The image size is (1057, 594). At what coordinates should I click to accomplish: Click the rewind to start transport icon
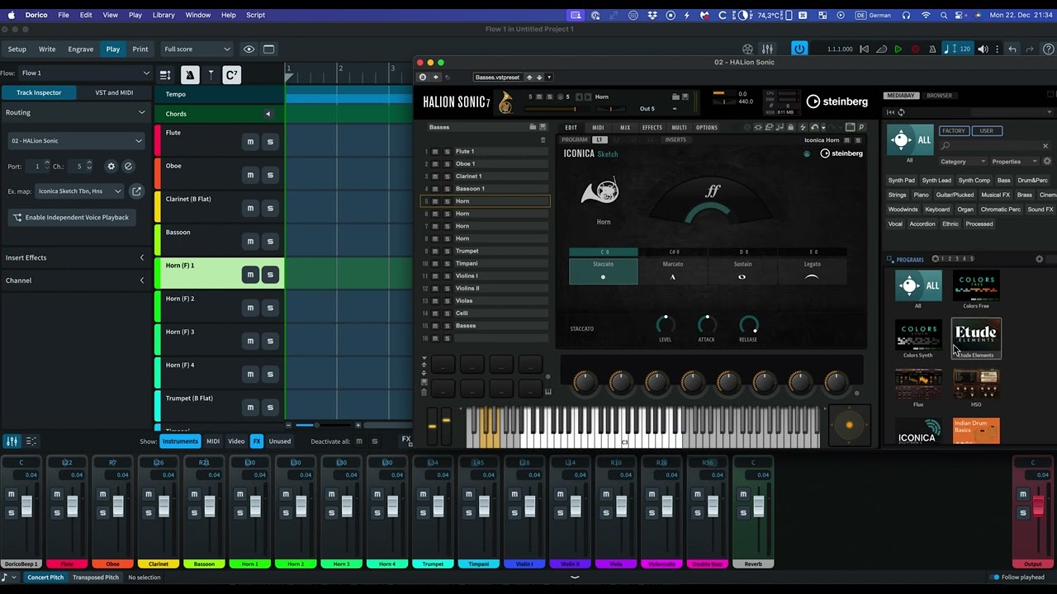pos(865,49)
